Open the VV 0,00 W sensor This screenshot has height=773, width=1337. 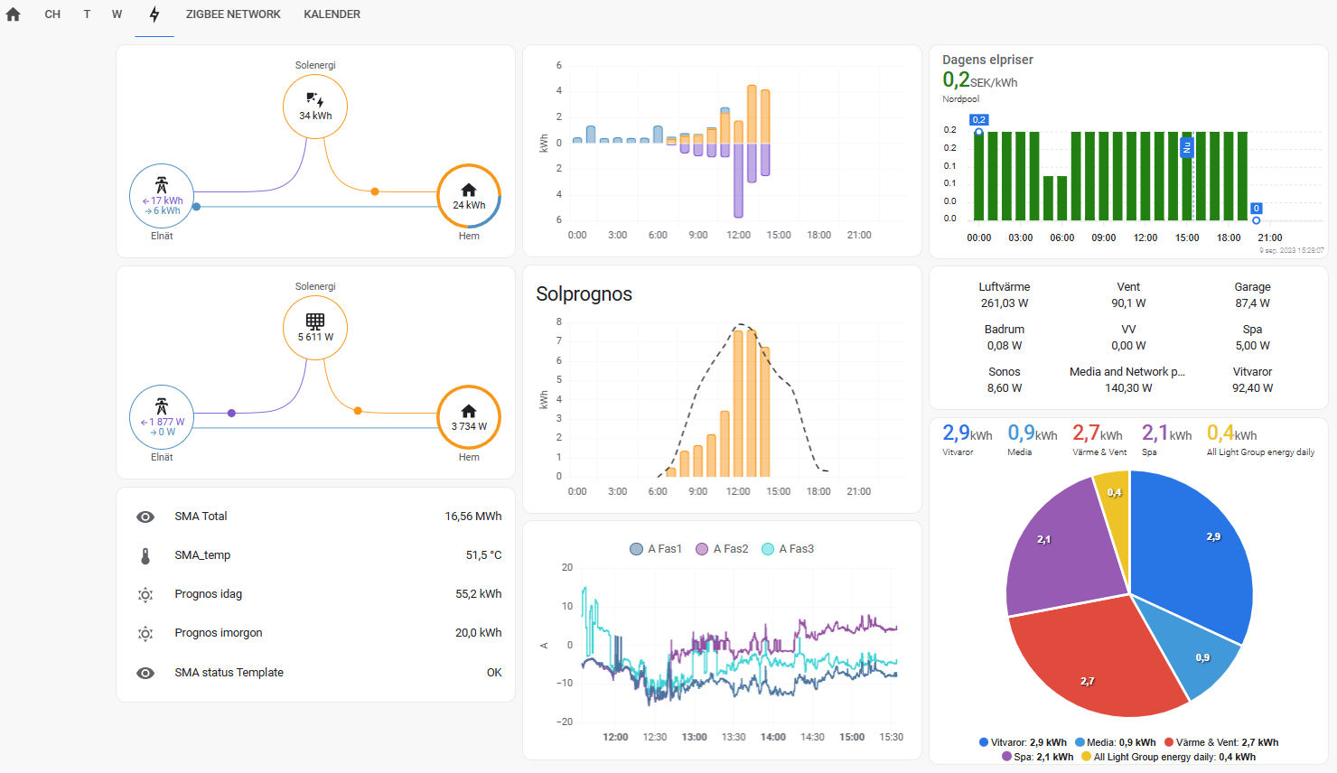(1128, 338)
